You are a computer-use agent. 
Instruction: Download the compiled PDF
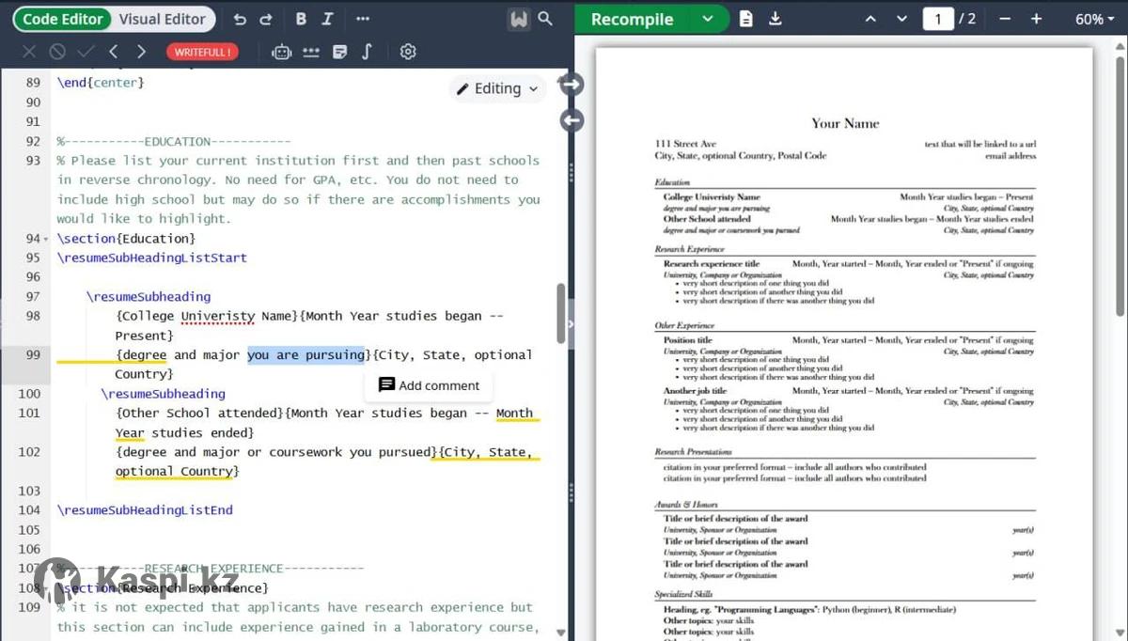[775, 19]
